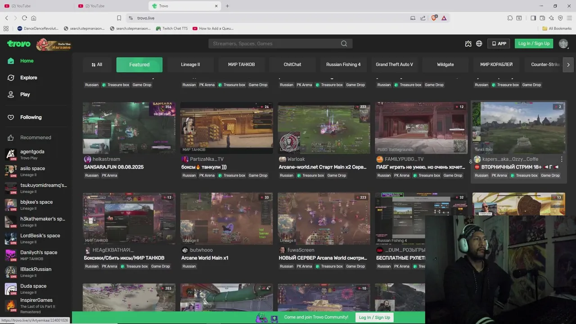Open Warloak Arcane-world stream thumbnail
The image size is (576, 324).
tap(324, 128)
